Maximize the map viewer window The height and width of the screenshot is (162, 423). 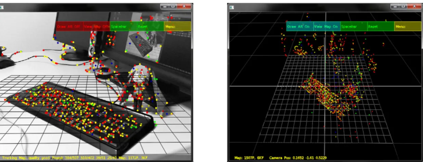[x=404, y=6]
